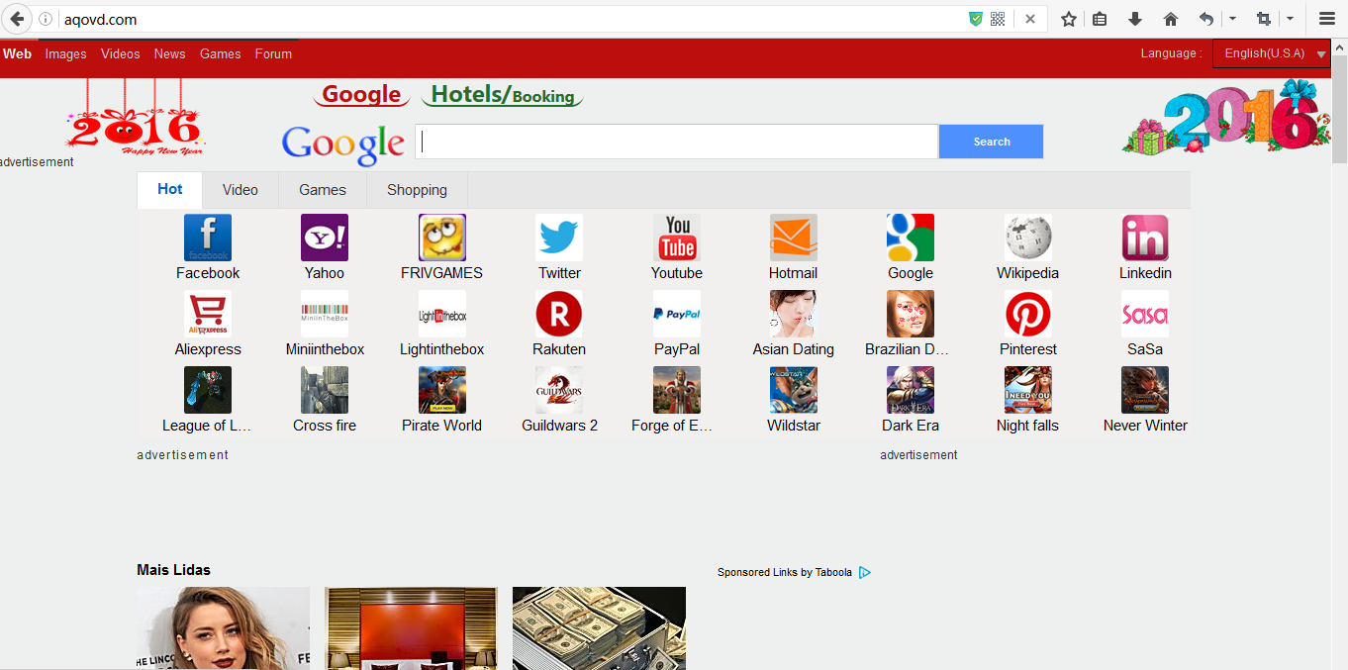Open the Facebook icon
Image resolution: width=1348 pixels, height=670 pixels.
point(208,238)
